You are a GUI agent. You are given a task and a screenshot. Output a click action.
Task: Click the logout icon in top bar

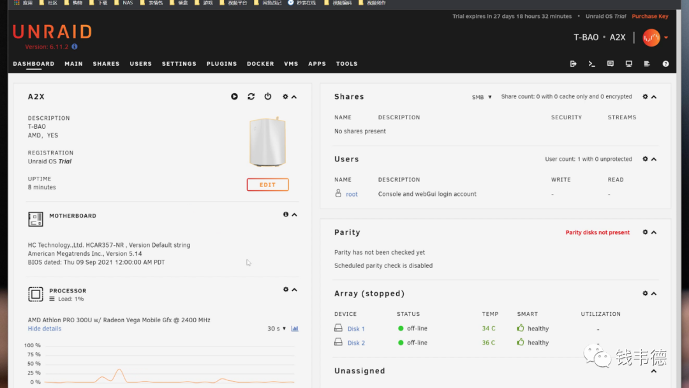point(573,64)
